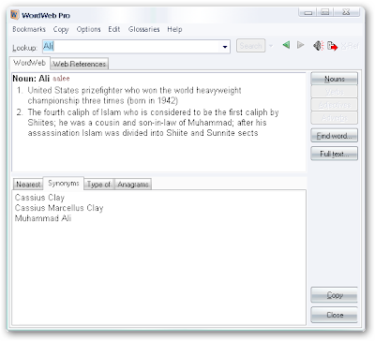Screen dimensions: 375x341
Task: Open the Edit menu
Action: [x=114, y=29]
